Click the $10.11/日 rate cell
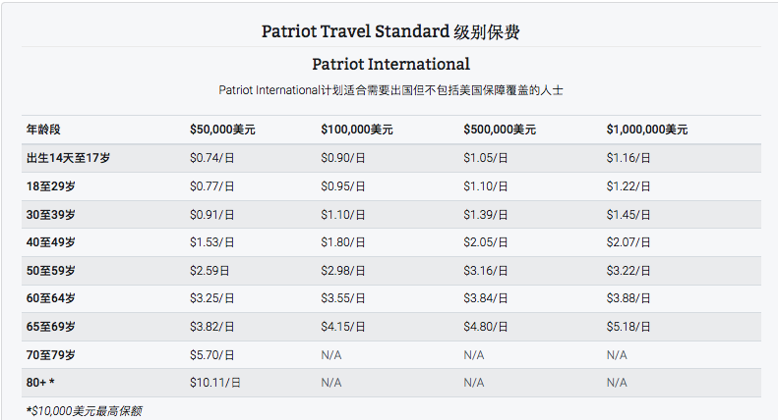Image resolution: width=778 pixels, height=420 pixels. pyautogui.click(x=214, y=383)
